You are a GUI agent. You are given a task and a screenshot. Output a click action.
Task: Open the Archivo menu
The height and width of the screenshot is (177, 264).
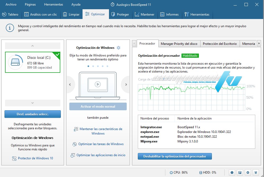click(x=11, y=4)
